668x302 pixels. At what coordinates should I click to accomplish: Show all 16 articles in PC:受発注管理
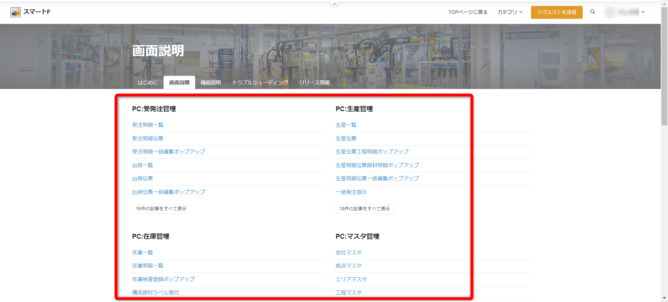click(161, 209)
